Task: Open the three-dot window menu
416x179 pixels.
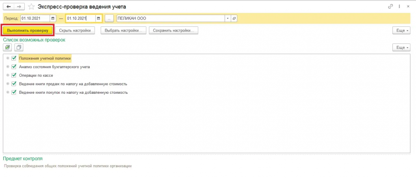Action: 399,6
